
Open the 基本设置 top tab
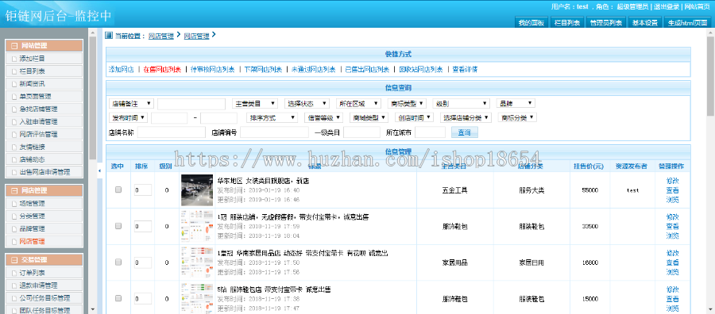coord(645,22)
